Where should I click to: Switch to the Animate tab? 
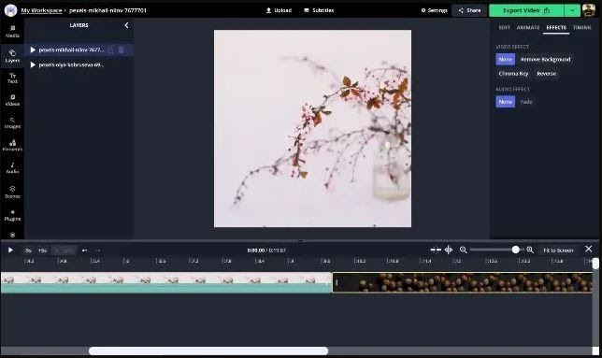[x=528, y=28]
